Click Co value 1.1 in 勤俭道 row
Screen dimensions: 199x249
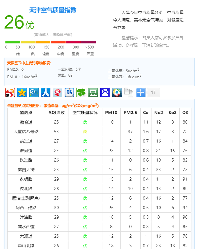[x=146, y=122]
